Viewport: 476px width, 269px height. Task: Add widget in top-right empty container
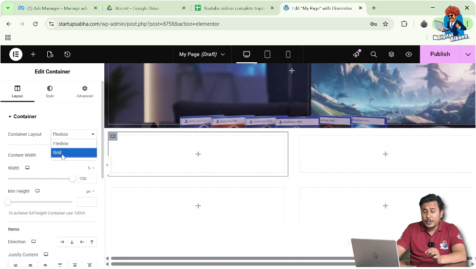click(385, 154)
